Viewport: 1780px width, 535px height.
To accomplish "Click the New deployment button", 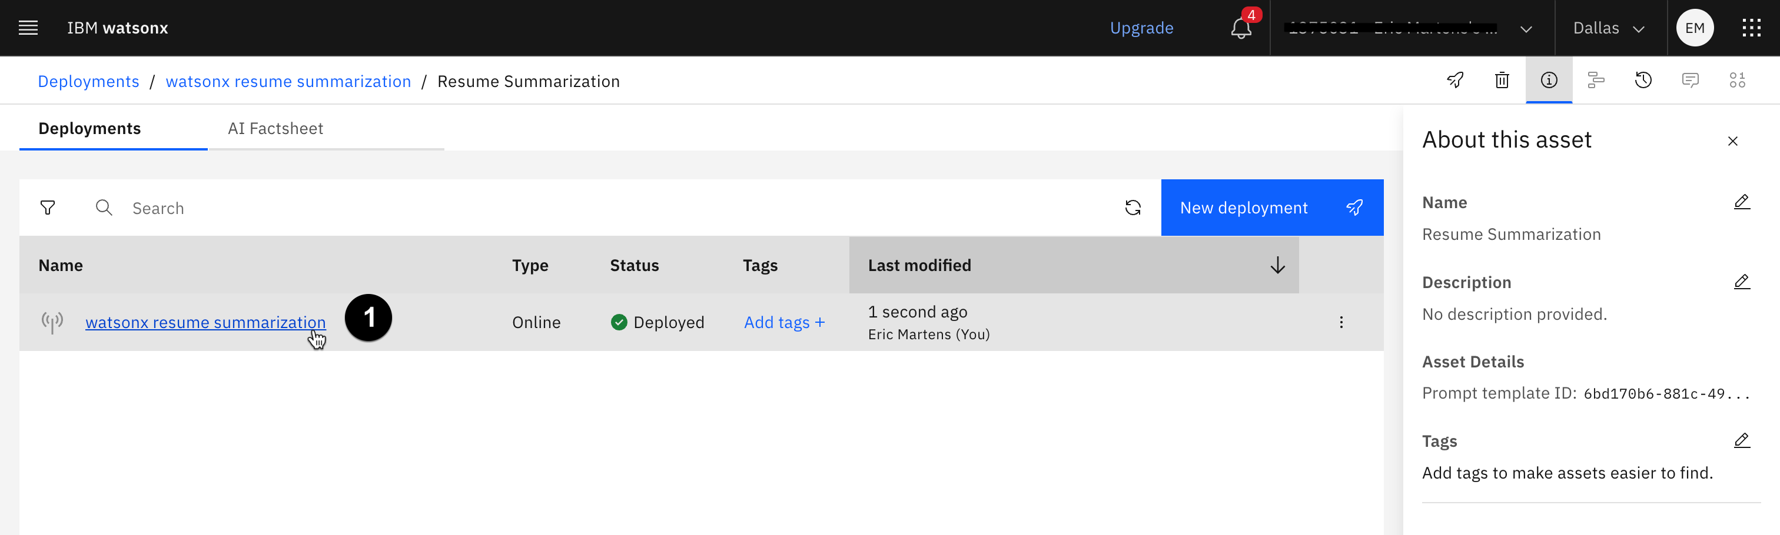I will 1271,208.
